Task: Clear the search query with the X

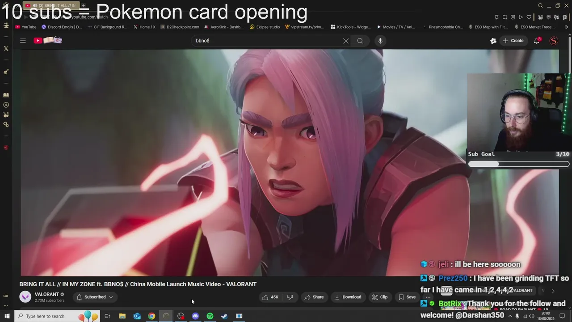Action: coord(346,41)
